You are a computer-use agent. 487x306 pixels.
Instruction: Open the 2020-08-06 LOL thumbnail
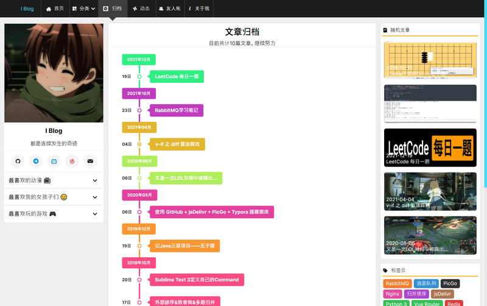pos(430,235)
